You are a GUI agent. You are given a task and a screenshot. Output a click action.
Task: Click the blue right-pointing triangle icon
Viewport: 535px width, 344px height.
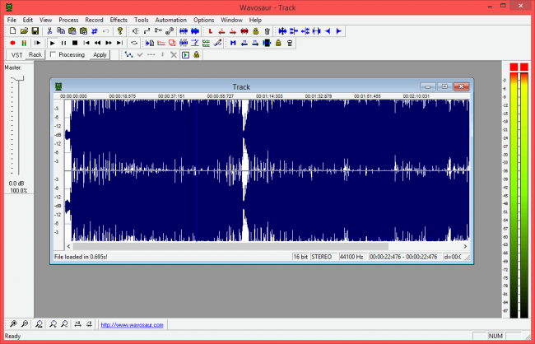[x=339, y=31]
